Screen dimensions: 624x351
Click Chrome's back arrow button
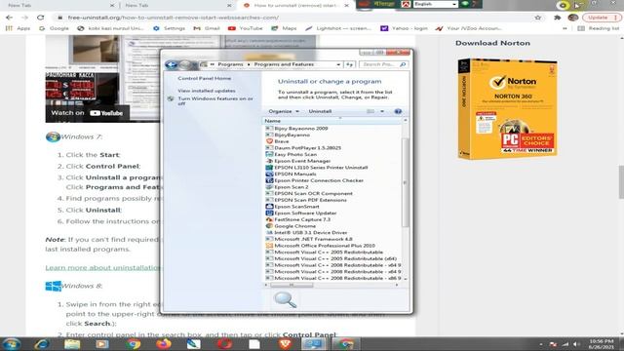9,18
